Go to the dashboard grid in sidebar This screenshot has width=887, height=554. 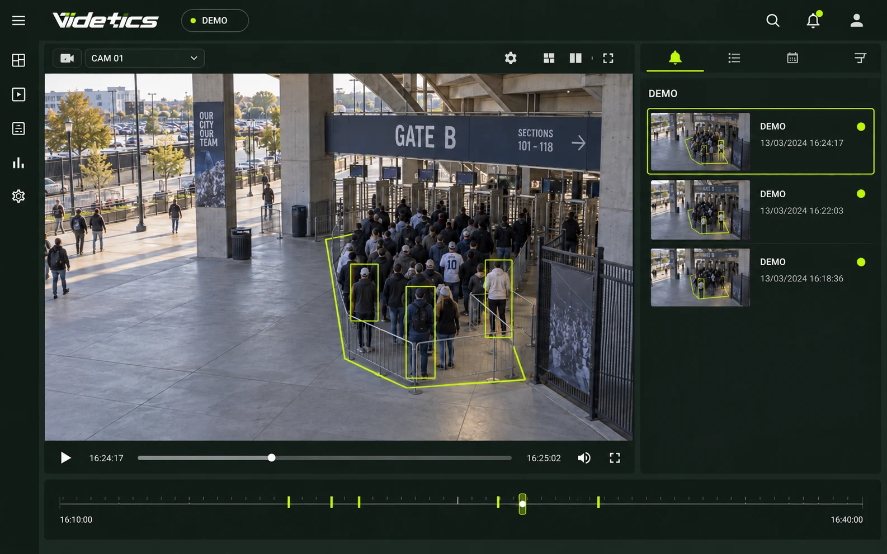pyautogui.click(x=18, y=60)
